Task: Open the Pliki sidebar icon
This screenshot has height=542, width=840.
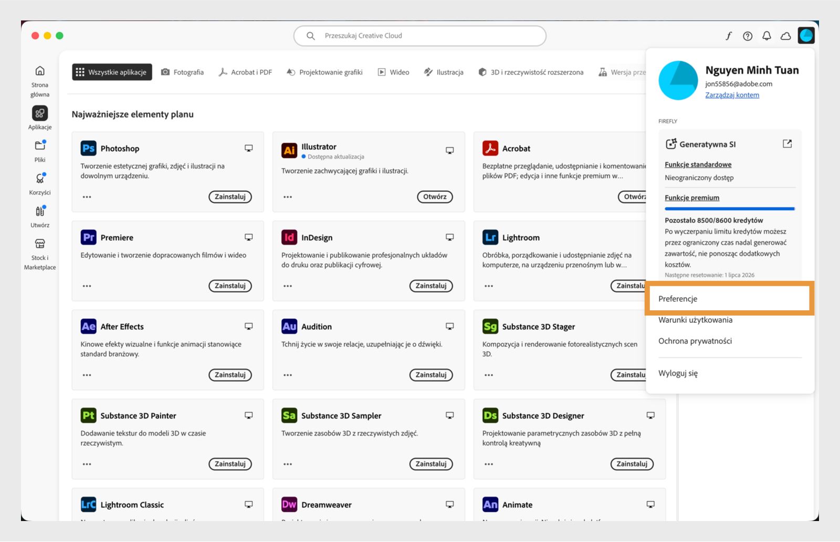Action: (40, 146)
